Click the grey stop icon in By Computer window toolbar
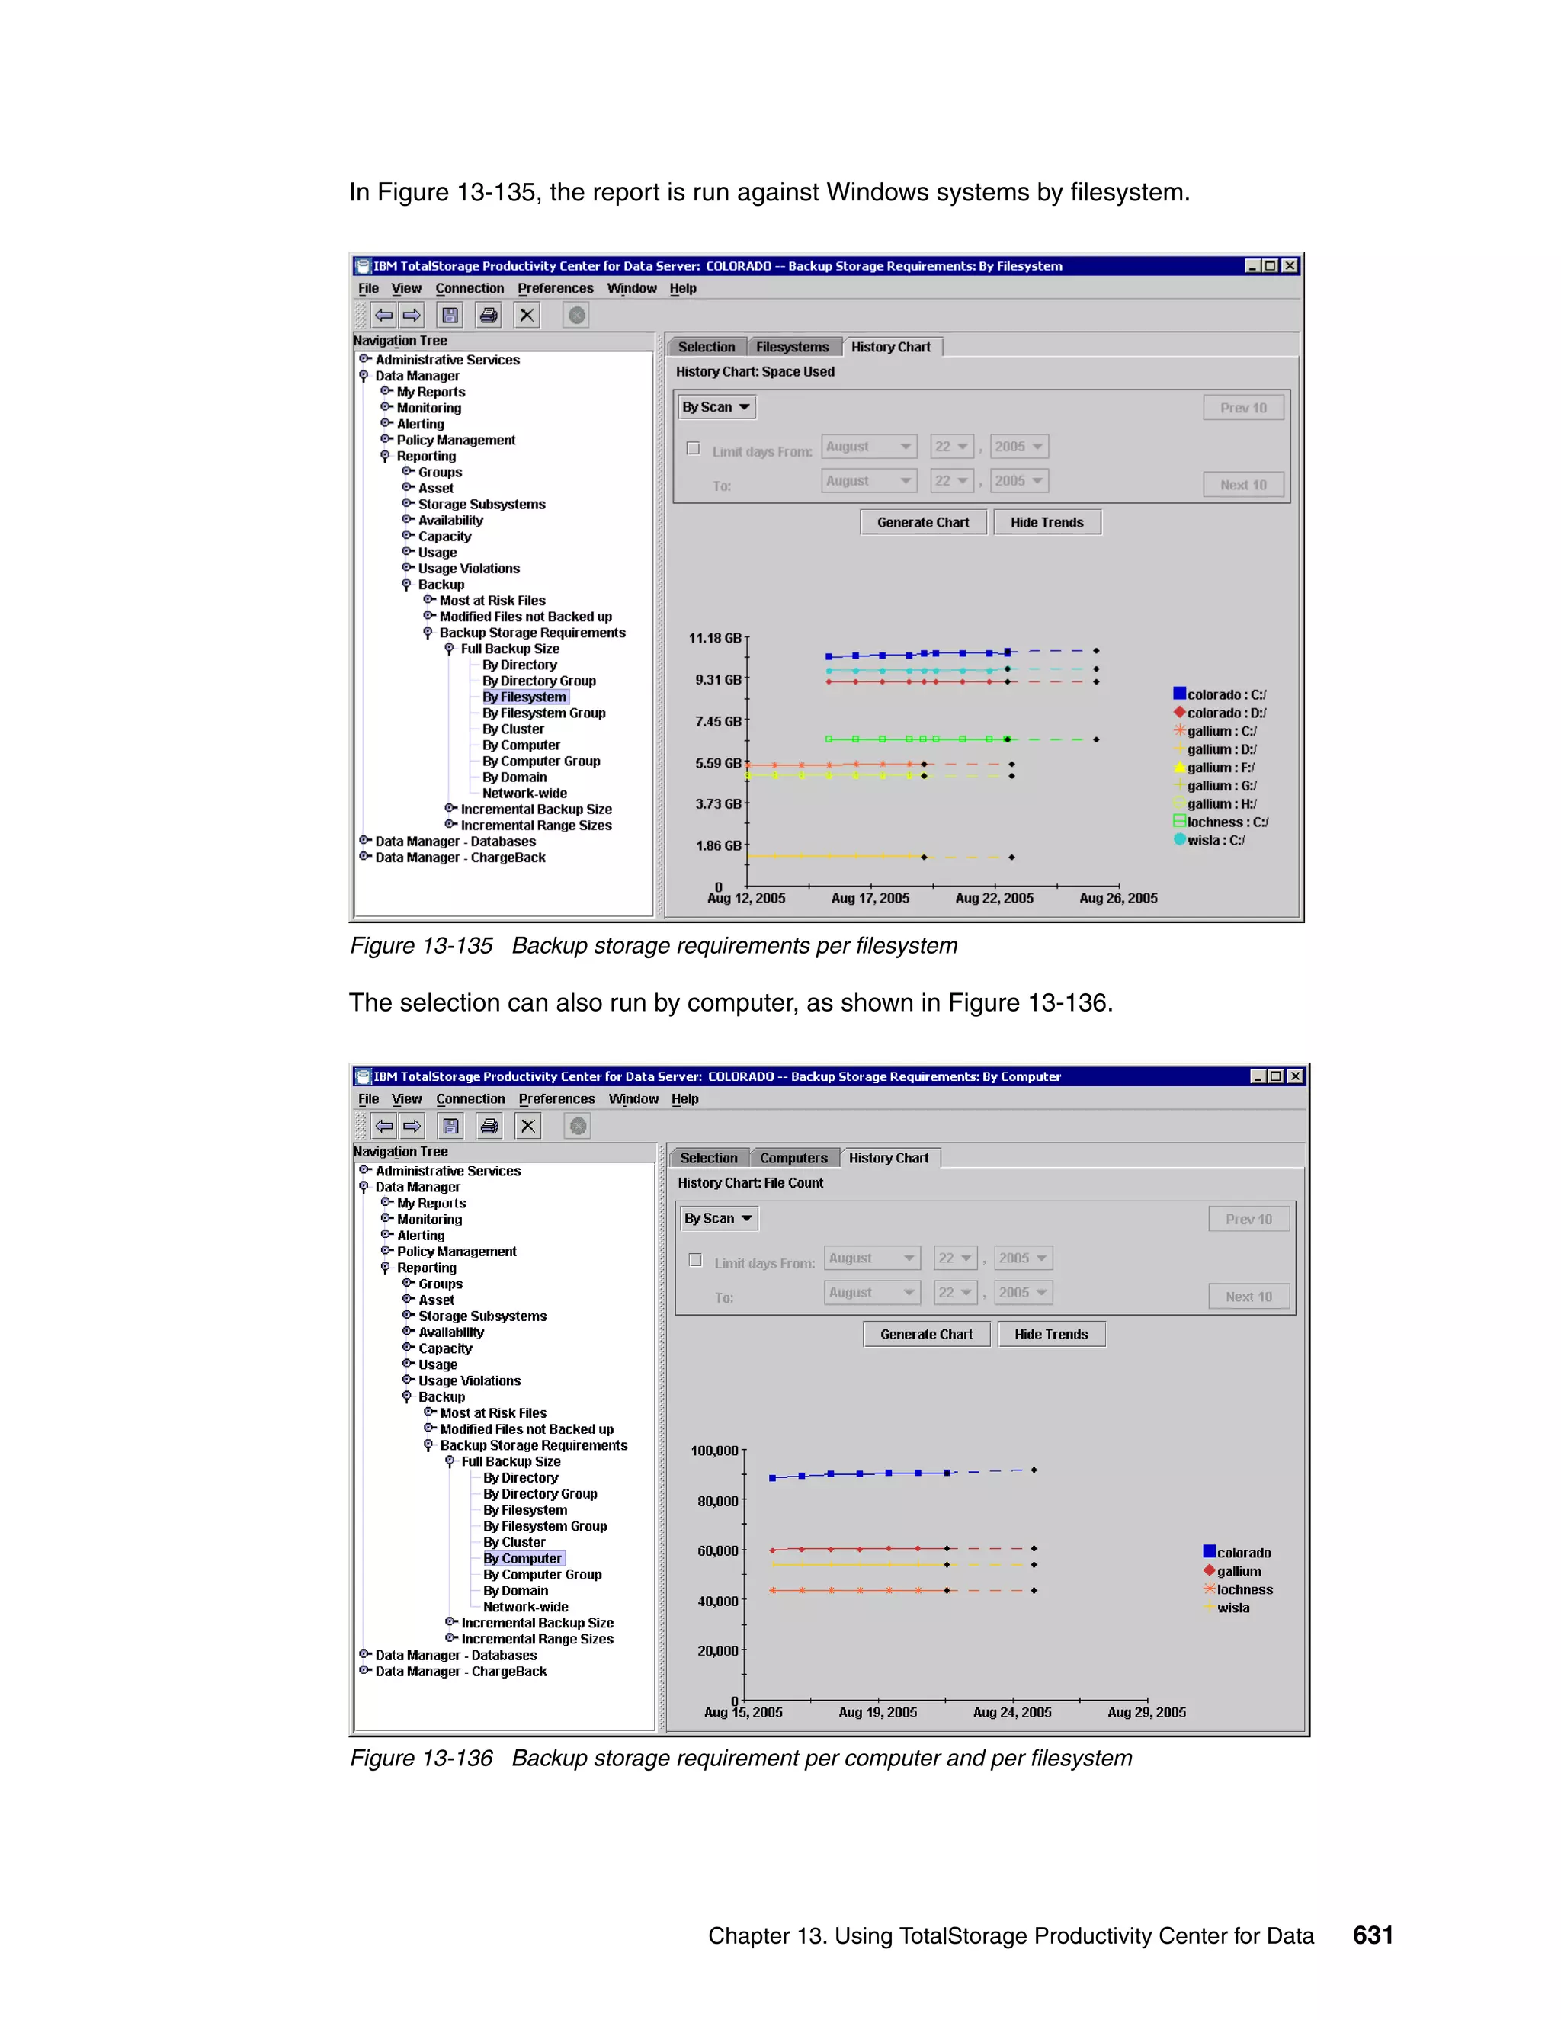Screen dimensions: 1561x2020 578,1126
